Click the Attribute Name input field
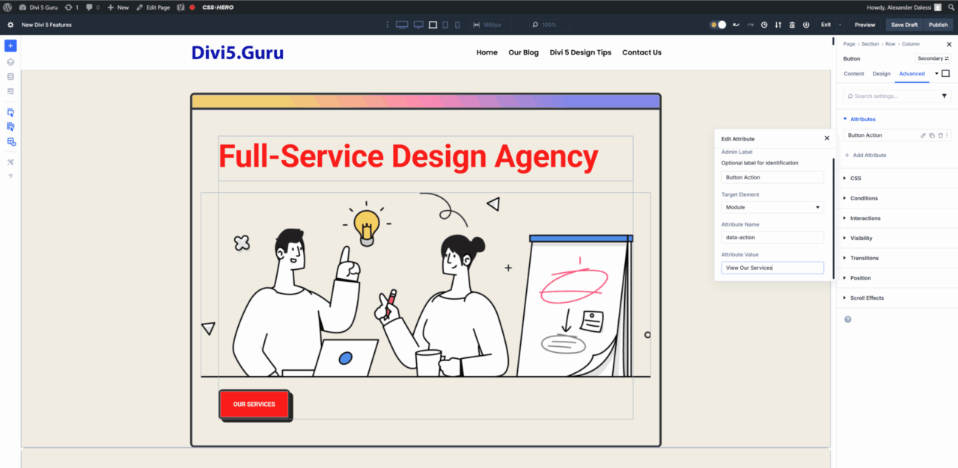The width and height of the screenshot is (958, 468). tap(772, 237)
